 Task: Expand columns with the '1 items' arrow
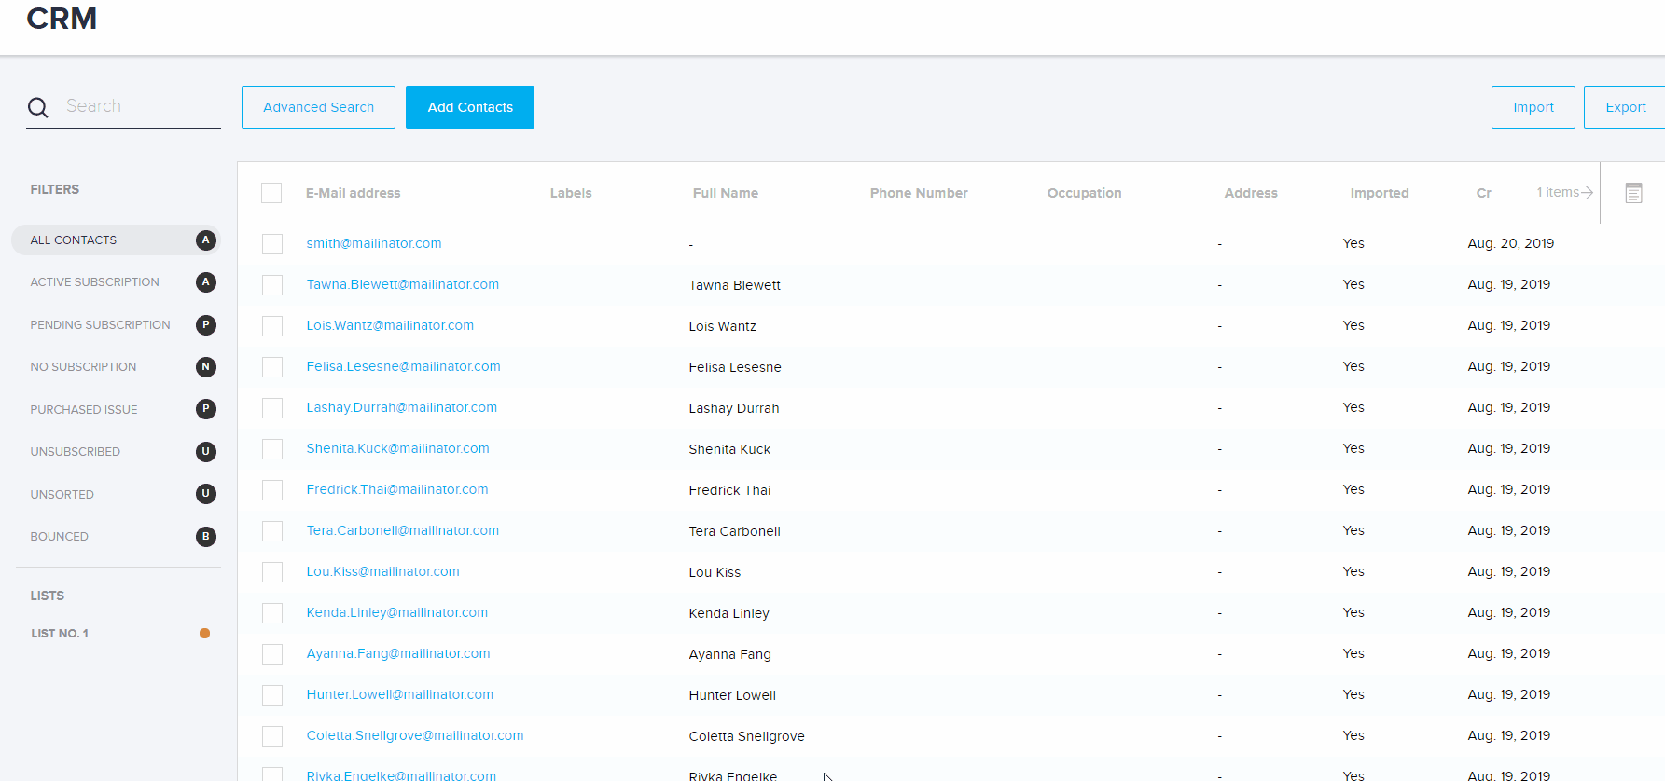click(1564, 193)
